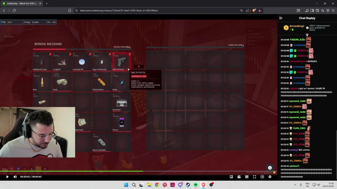Screen dimensions: 337x189
Task: Expand the gift leaderboard arrow
Action: (307, 35)
